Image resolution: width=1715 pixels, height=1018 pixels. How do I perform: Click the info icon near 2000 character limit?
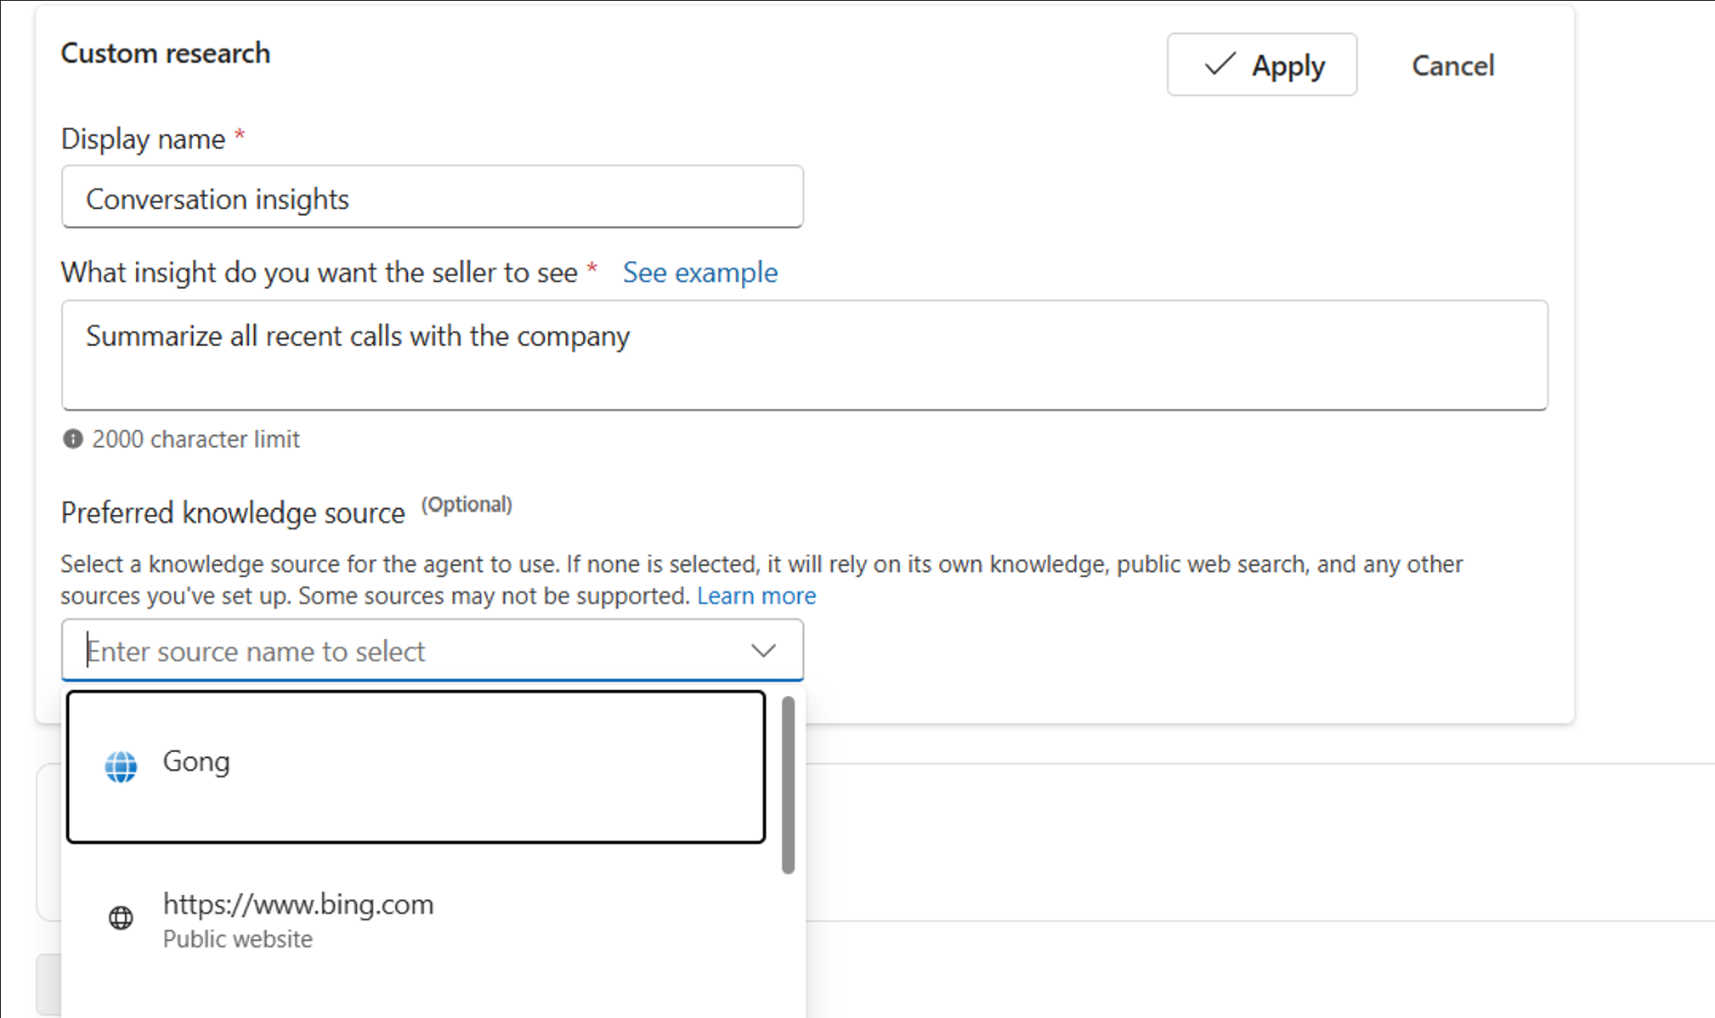coord(72,439)
